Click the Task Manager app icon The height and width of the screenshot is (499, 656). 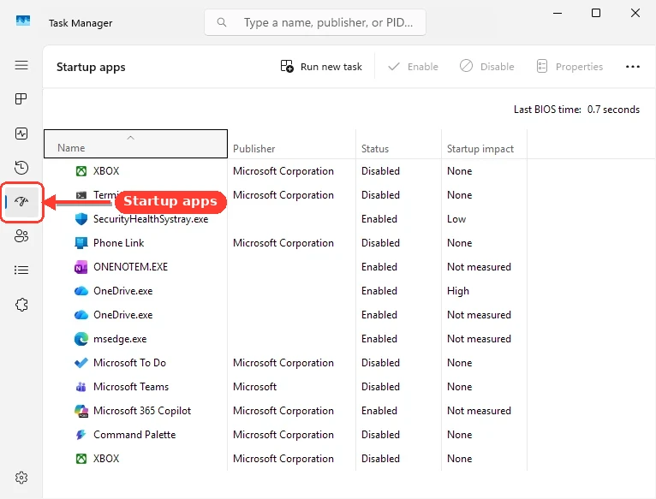(x=22, y=21)
